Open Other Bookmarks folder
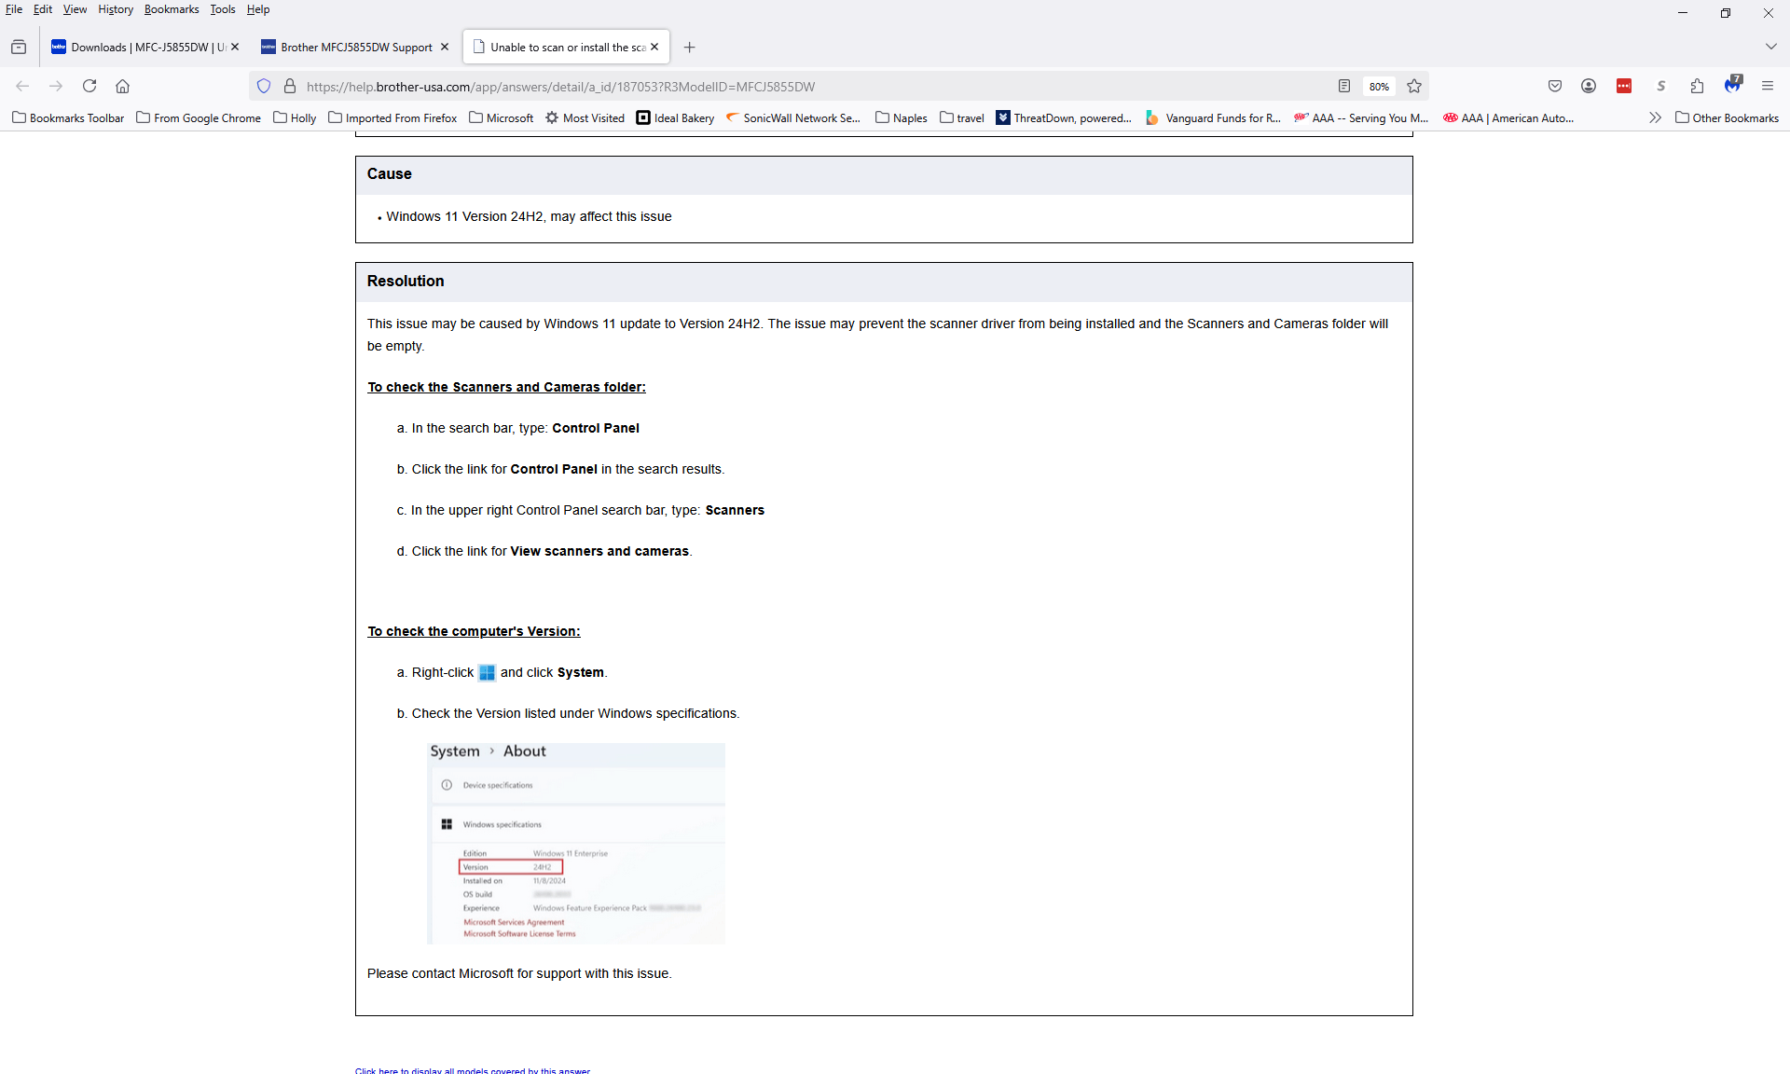This screenshot has height=1074, width=1790. [1727, 117]
